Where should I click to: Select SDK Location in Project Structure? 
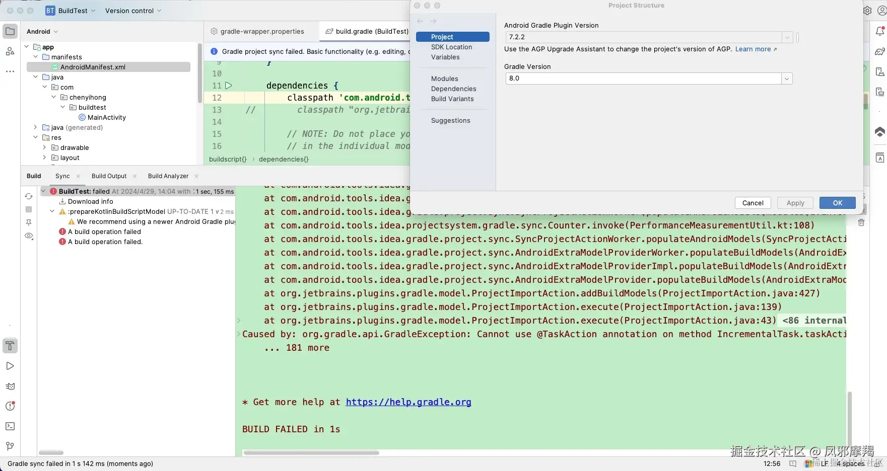pos(452,47)
